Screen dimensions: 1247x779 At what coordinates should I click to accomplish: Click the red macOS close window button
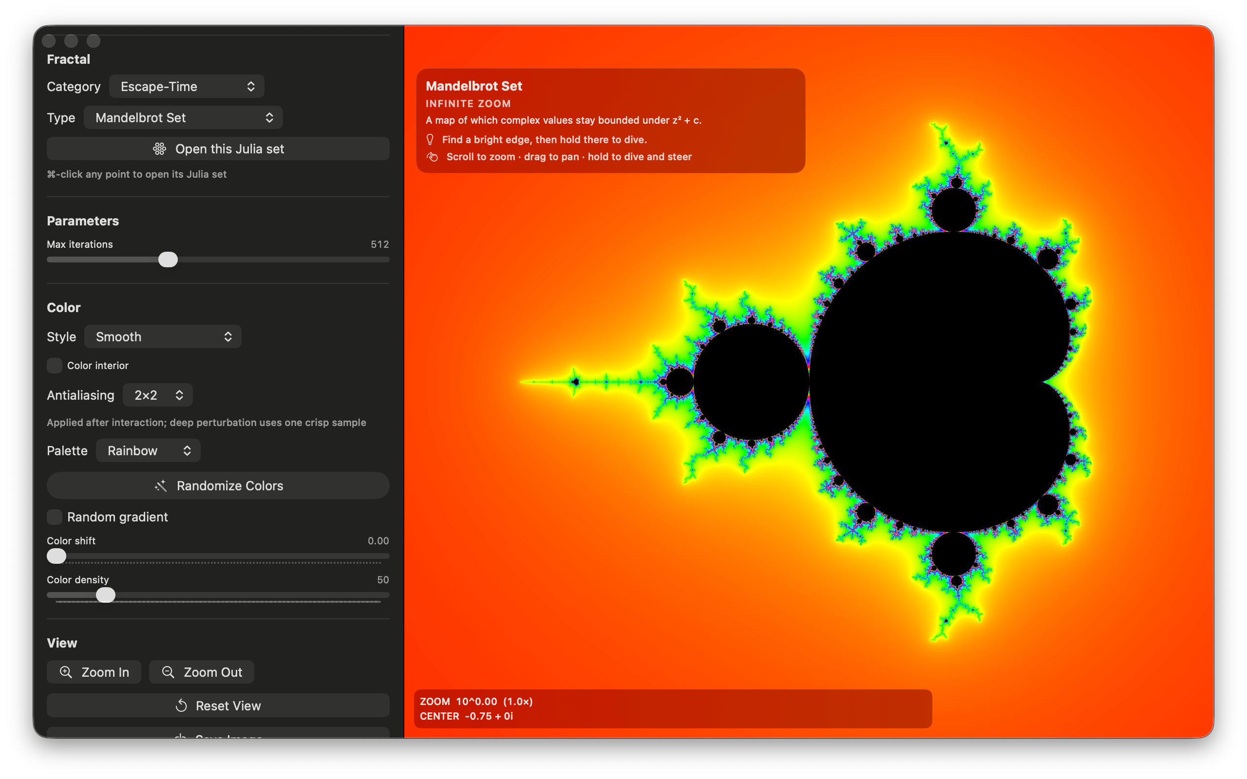coord(49,41)
